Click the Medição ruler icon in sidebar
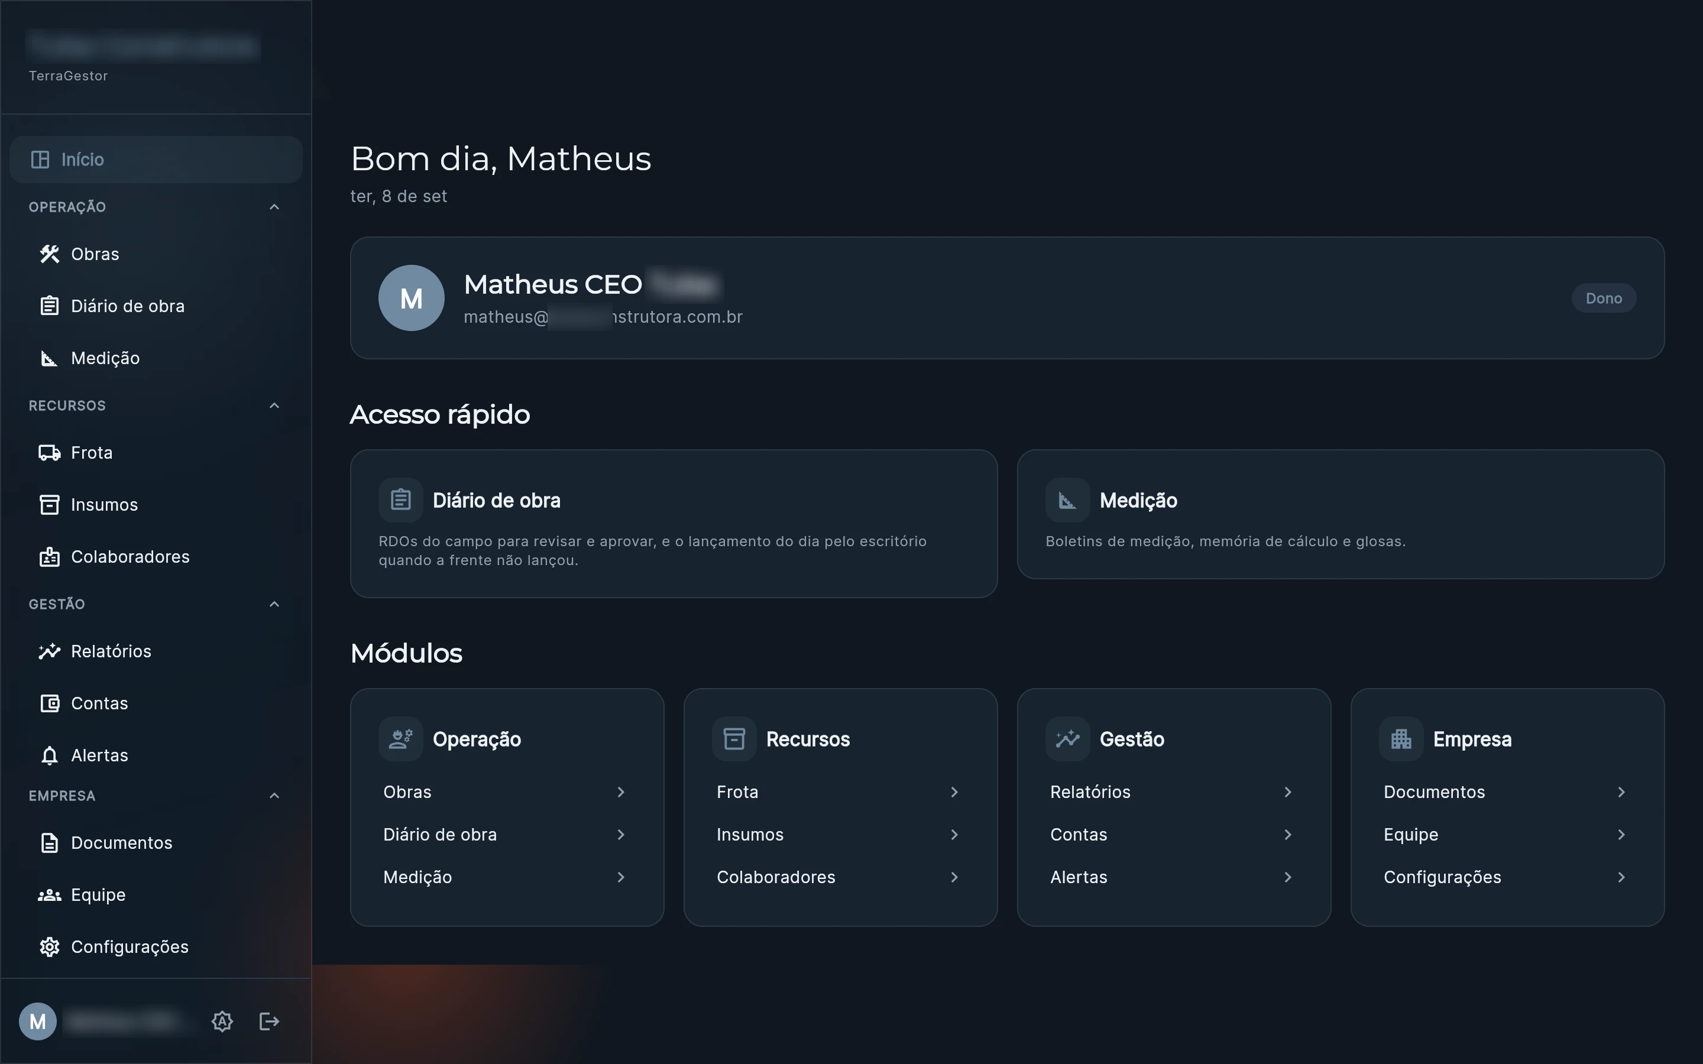1703x1064 pixels. tap(49, 358)
